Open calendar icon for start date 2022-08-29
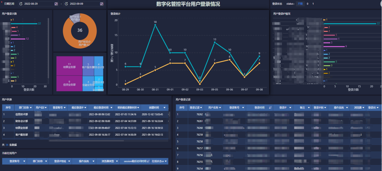The width and height of the screenshot is (382, 171). [x=56, y=4]
